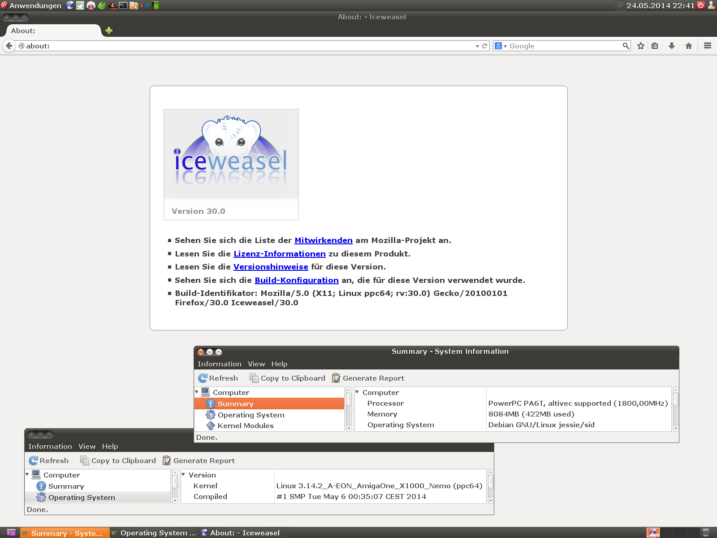Click Refresh in the Summary window toolbar
The image size is (717, 538).
[x=218, y=378]
